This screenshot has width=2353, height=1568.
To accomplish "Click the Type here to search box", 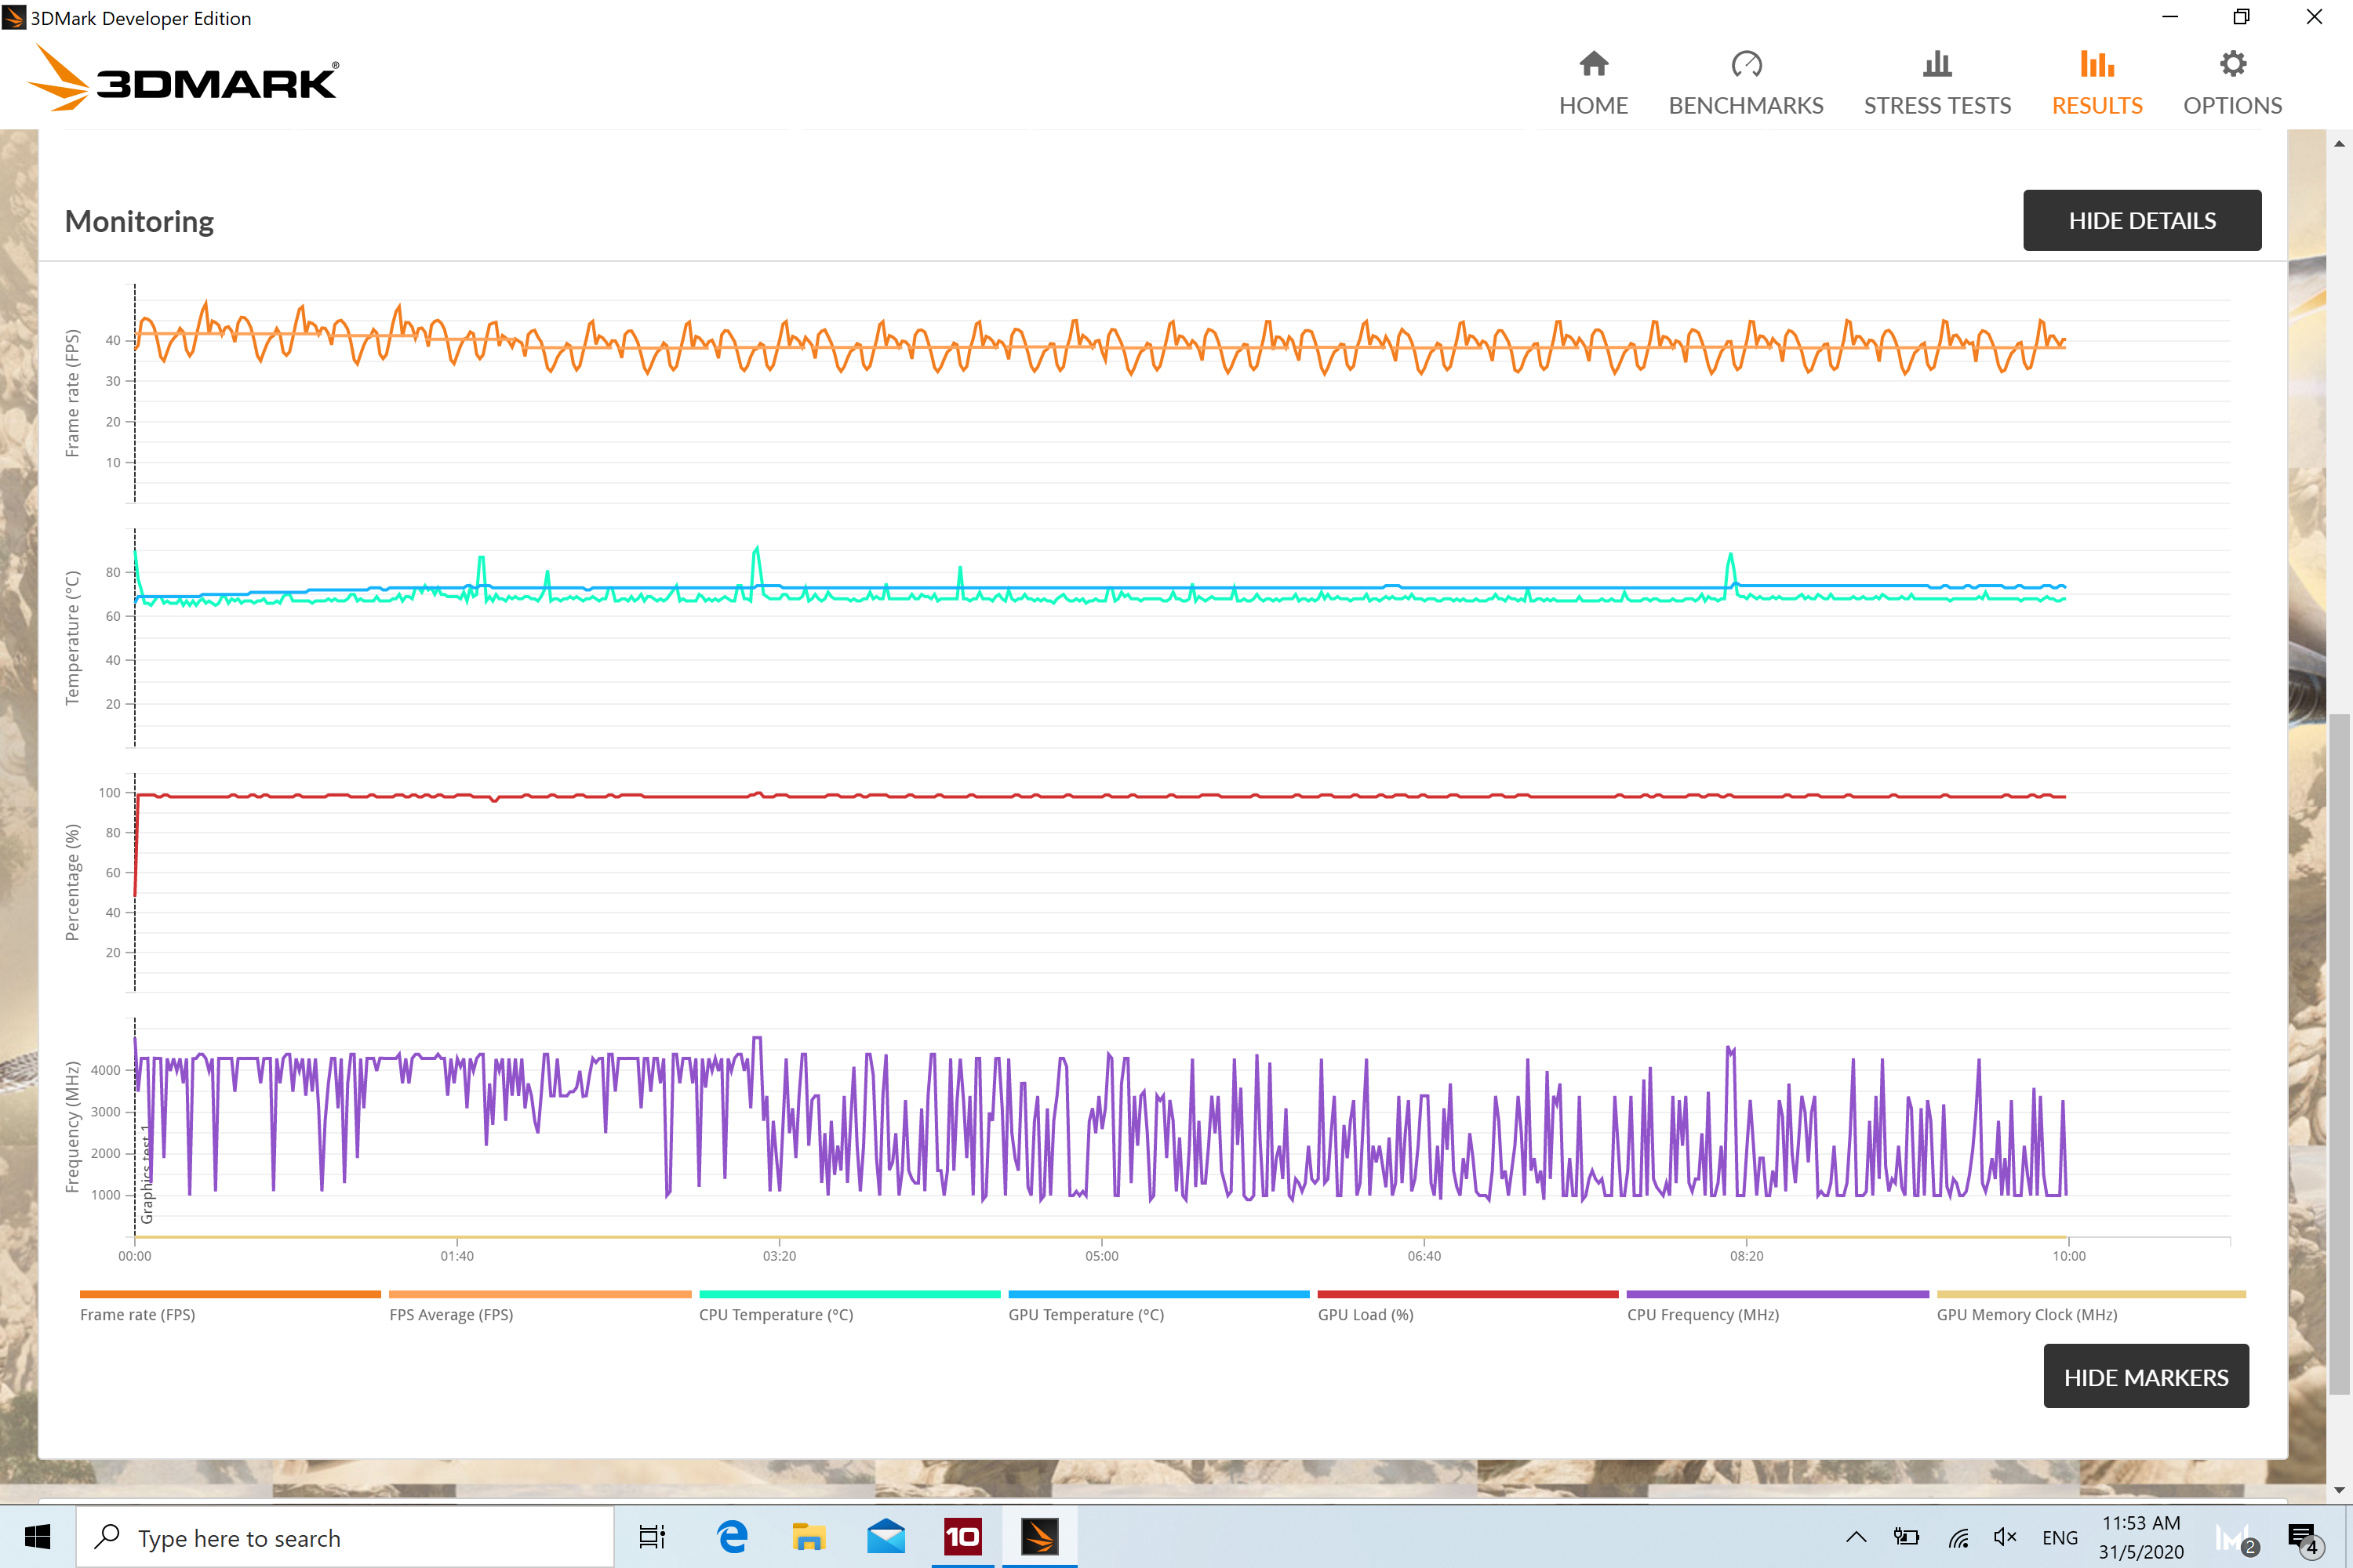I will [x=345, y=1538].
